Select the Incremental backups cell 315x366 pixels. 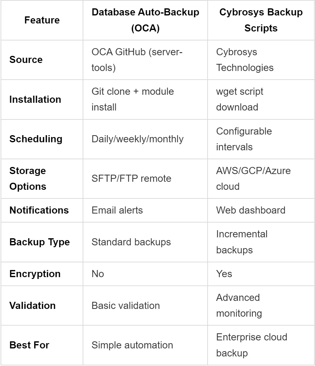pyautogui.click(x=242, y=242)
